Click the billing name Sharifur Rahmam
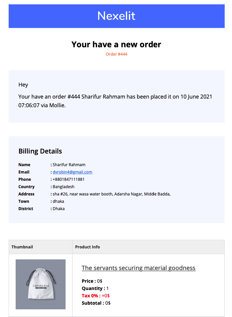The image size is (232, 317). click(69, 165)
